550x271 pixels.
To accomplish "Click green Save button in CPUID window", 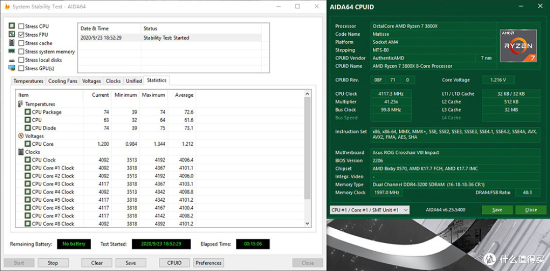I will point(497,210).
